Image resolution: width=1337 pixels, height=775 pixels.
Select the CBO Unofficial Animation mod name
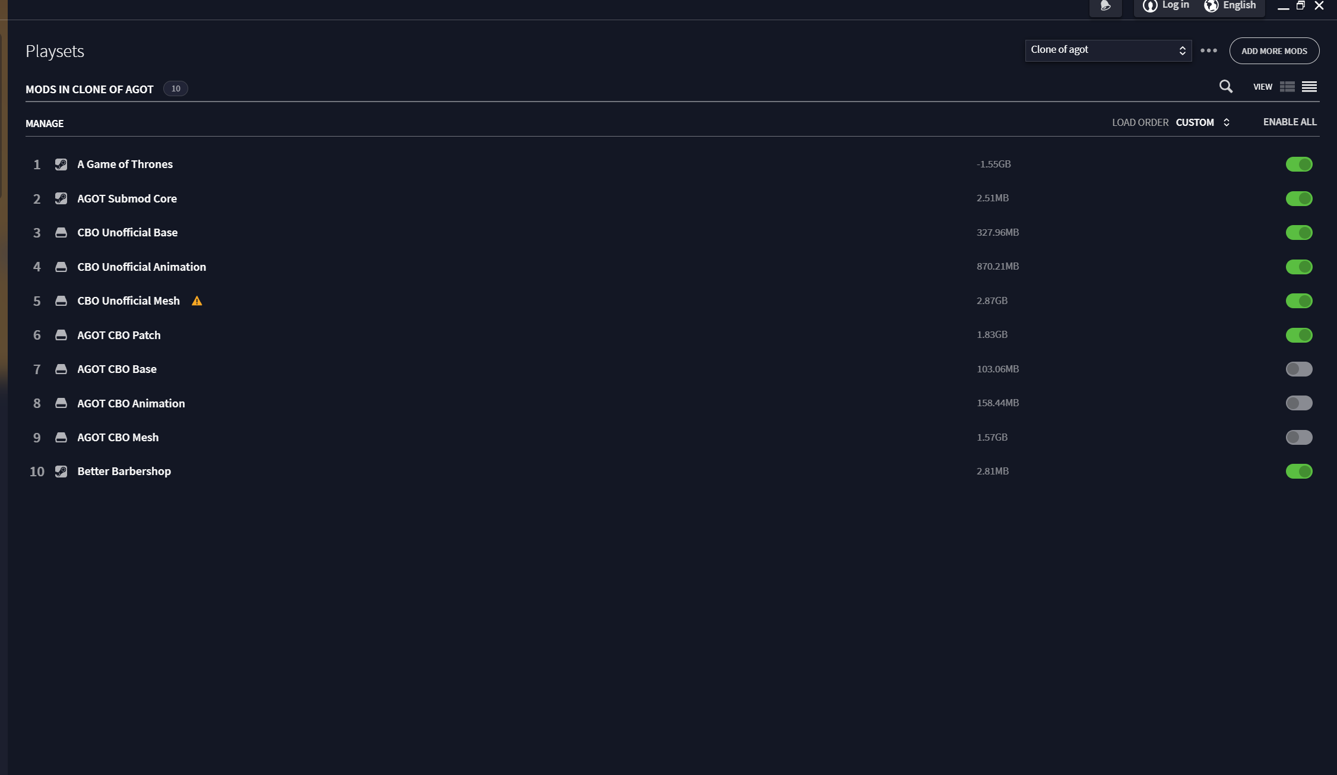point(141,267)
